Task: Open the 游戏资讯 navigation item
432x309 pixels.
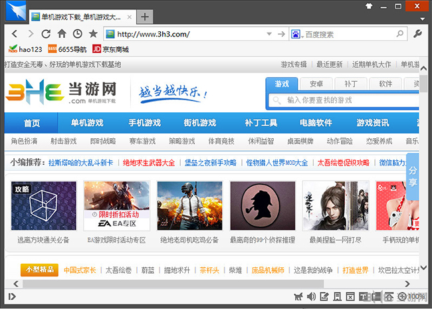Action: click(x=372, y=123)
